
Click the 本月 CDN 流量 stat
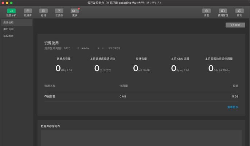tap(180, 65)
